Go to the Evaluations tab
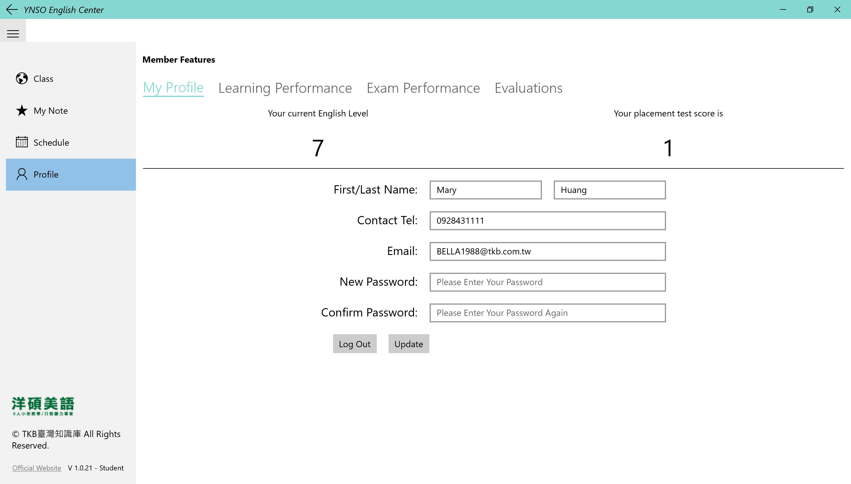Screen dimensions: 851x484 528,88
